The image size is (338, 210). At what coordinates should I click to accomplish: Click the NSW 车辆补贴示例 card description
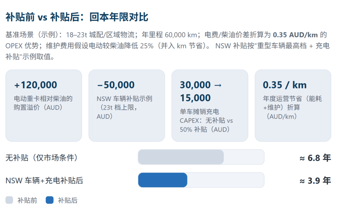point(124,107)
